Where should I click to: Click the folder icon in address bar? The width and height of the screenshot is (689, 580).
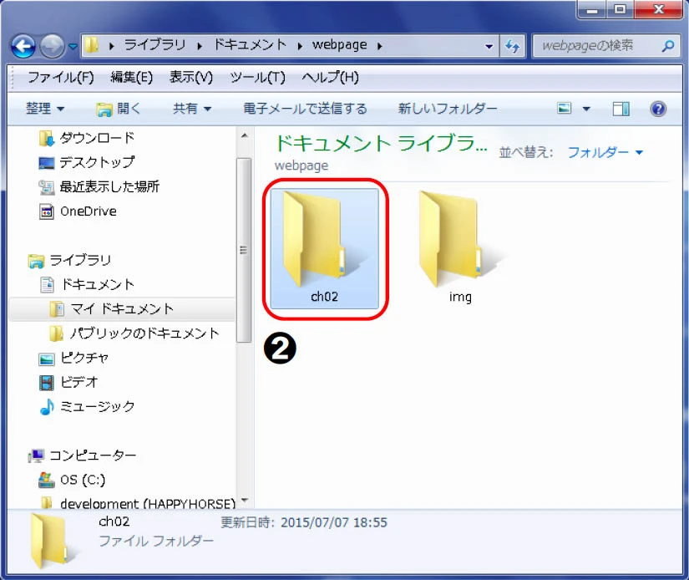pos(92,45)
